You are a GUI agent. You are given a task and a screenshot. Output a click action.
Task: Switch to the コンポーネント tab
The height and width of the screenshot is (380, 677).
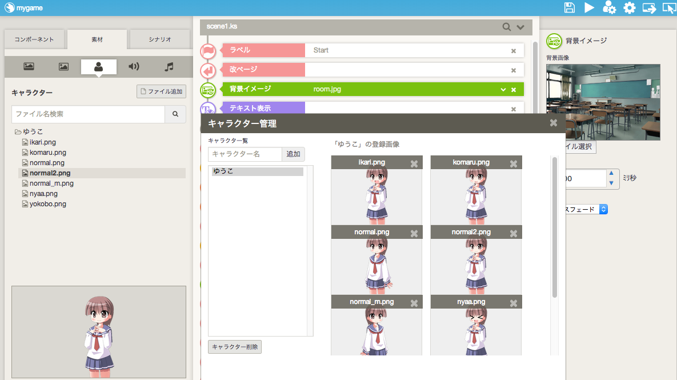click(34, 39)
